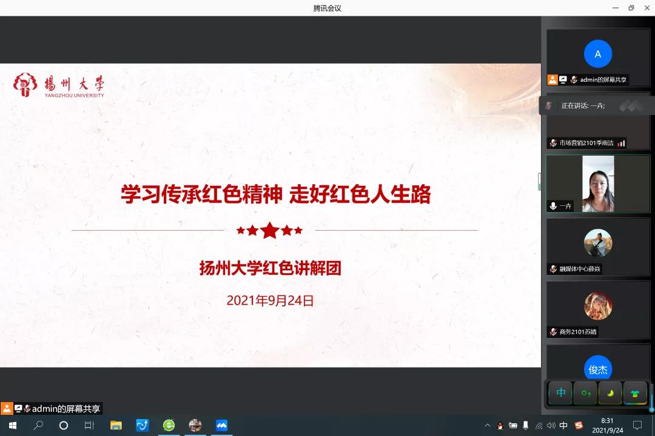Open the IME skin shirt button
This screenshot has height=436, width=655.
click(635, 393)
